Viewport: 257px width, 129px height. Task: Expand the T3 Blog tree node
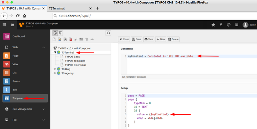click(55, 69)
